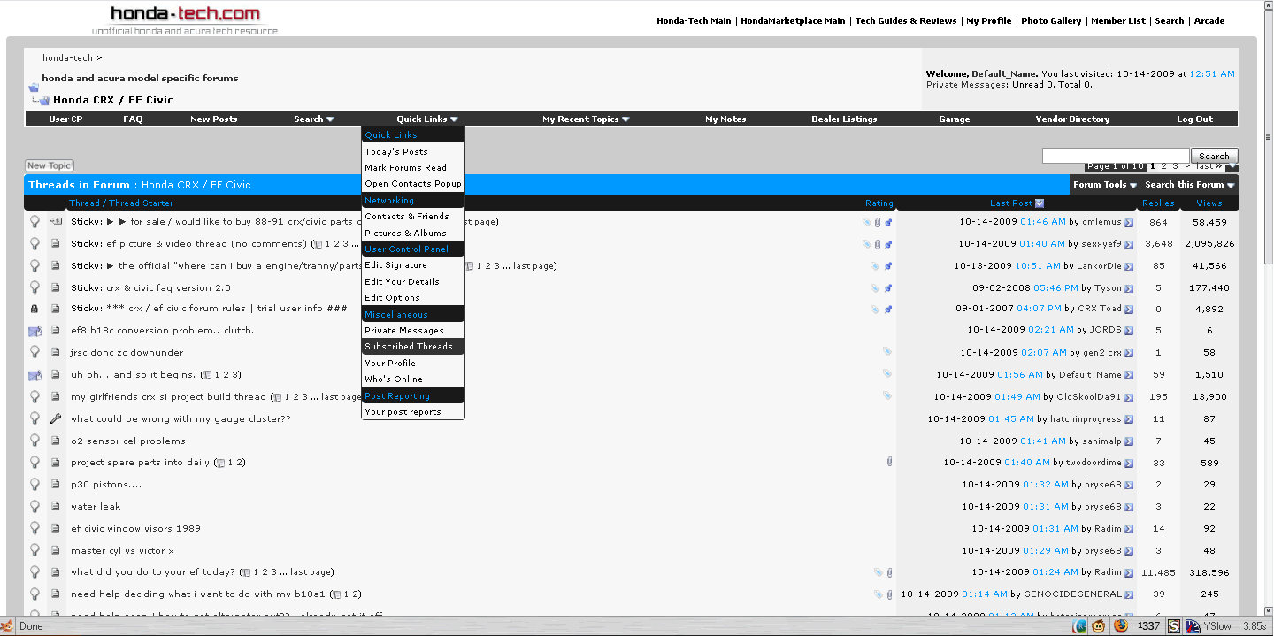Click the wrench icon beside gauge cluster thread

pos(56,418)
